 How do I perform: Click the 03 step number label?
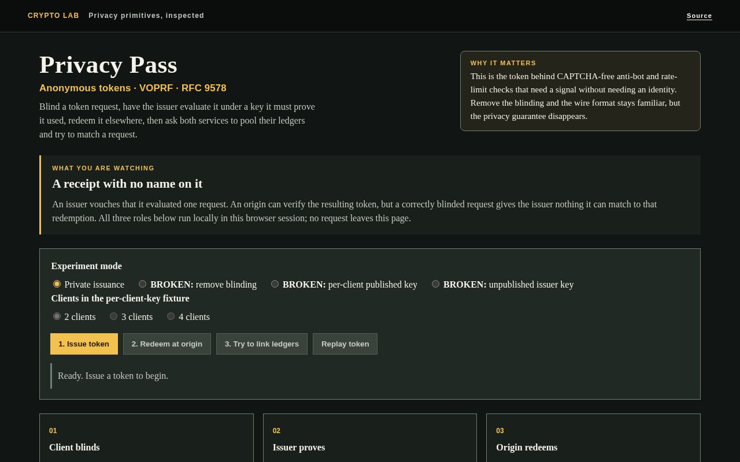500,431
